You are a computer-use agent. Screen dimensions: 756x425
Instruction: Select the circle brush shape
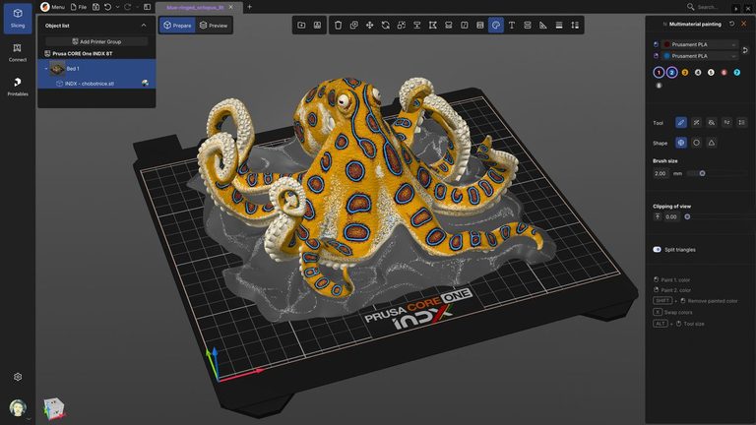(x=696, y=143)
